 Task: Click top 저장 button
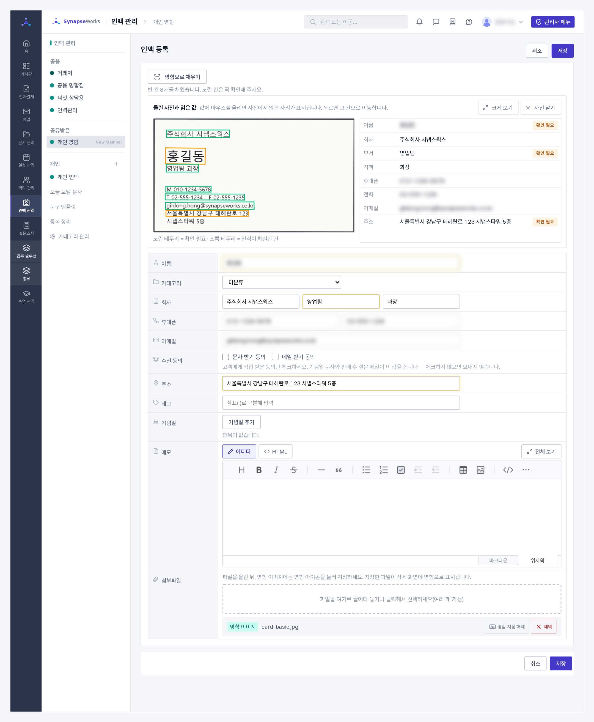pyautogui.click(x=562, y=51)
